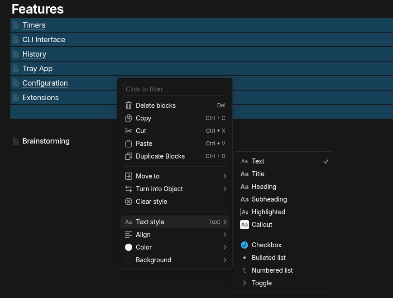This screenshot has width=393, height=298.
Task: Click the 'Ctrl + D' shortcut label
Action: [216, 156]
